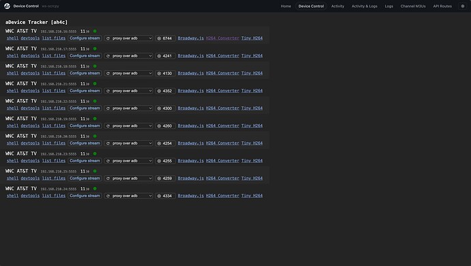Screen dimensions: 471x266
Task: Open proxy over adb dropdown beside PID 4241
Action: (x=128, y=56)
